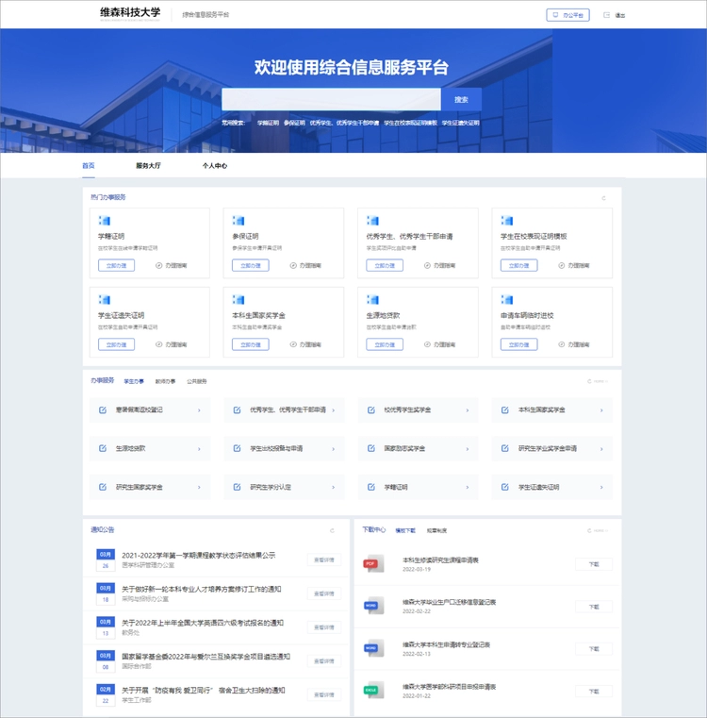Click the refresh icon in 通知公告 header

pyautogui.click(x=331, y=530)
